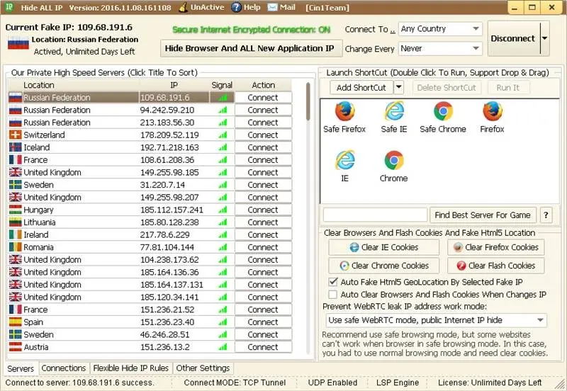Select France row with IP 151.236.21.52
The height and width of the screenshot is (391, 567).
(x=150, y=310)
